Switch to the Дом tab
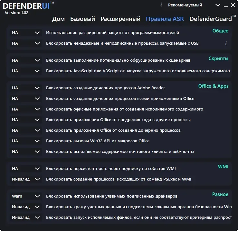 click(x=58, y=19)
